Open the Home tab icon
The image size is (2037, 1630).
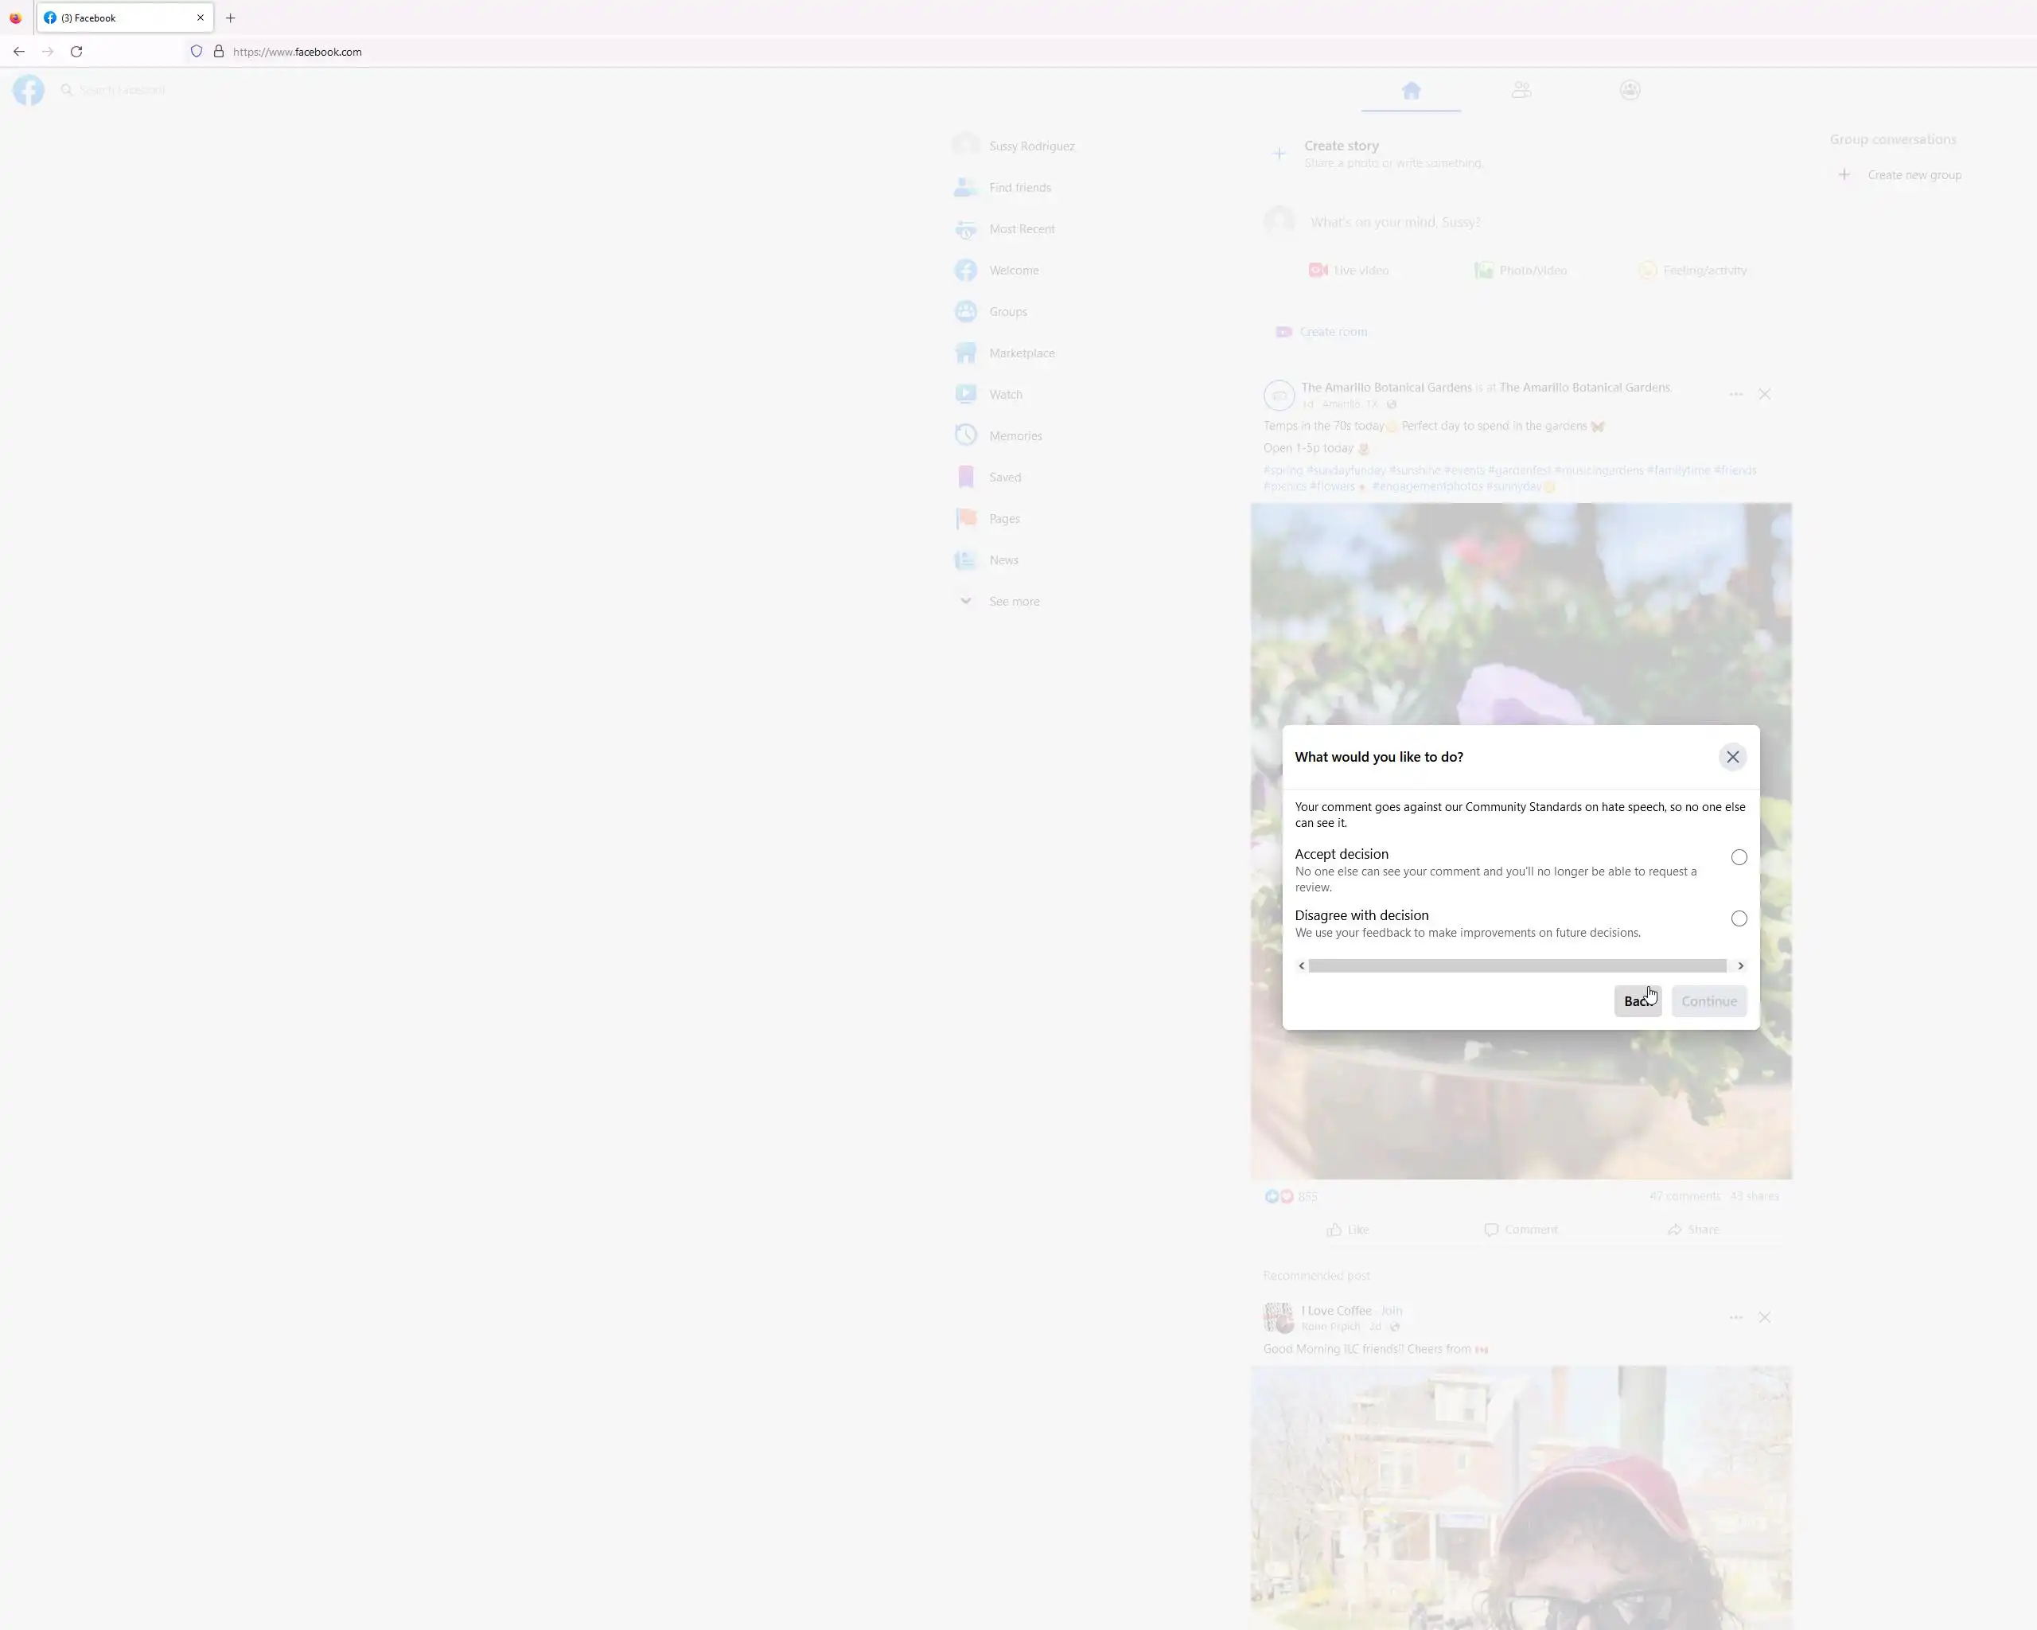1411,91
